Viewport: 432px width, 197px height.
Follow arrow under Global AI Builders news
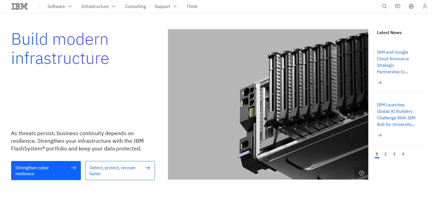(x=380, y=135)
